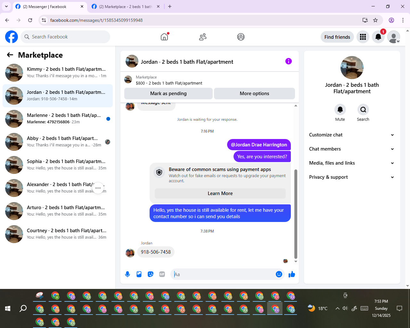Bookmark this page with the star icon
Screen dimensions: 410x328
(375, 20)
